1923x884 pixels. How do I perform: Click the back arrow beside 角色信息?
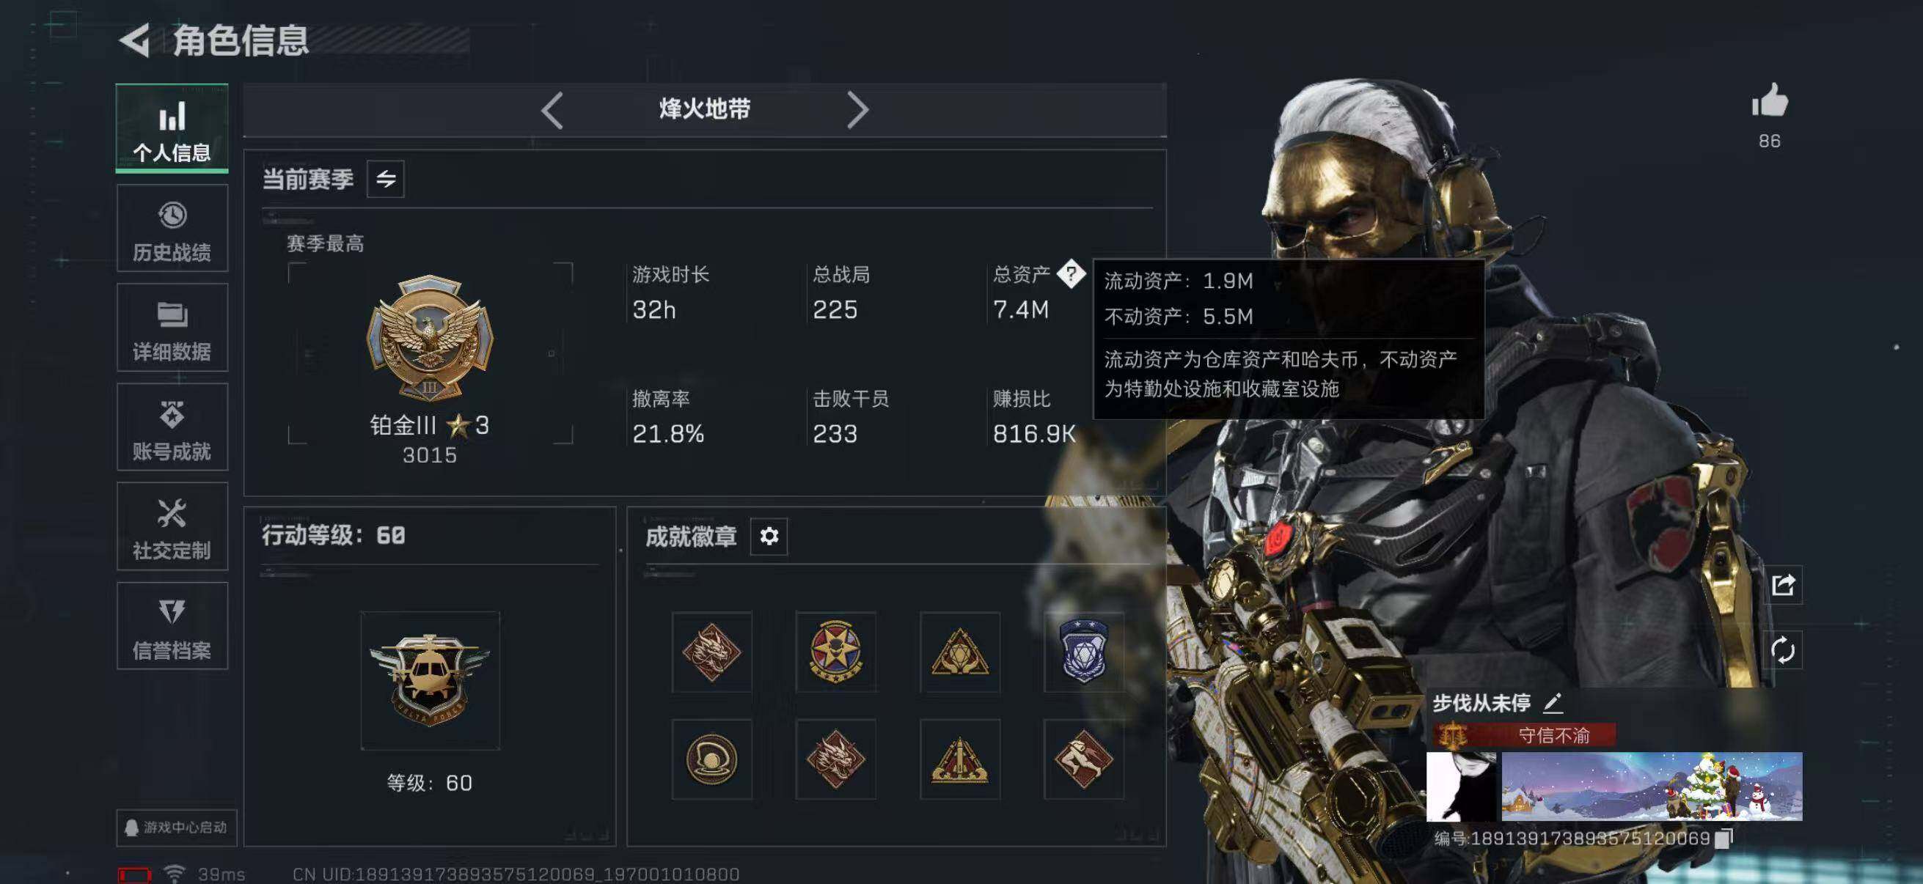click(x=134, y=40)
